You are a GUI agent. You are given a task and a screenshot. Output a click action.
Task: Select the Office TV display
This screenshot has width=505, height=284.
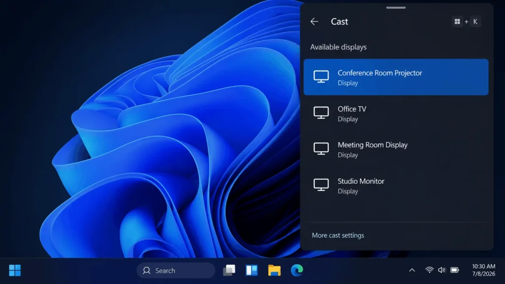(x=396, y=113)
